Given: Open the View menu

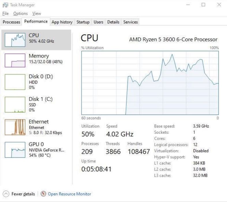Looking at the screenshot, I should coord(37,14).
